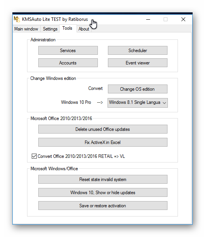This screenshot has width=205, height=237.
Task: Select the Tools tab
Action: pos(67,28)
